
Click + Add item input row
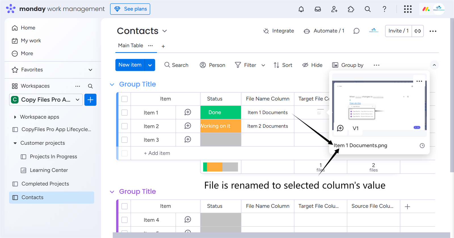[x=157, y=153]
